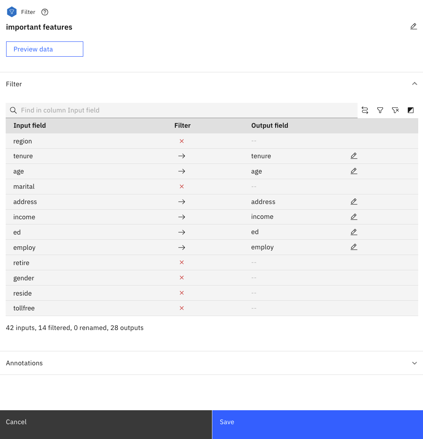
Task: Toggle the filter arrow for tenure
Action: 182,156
